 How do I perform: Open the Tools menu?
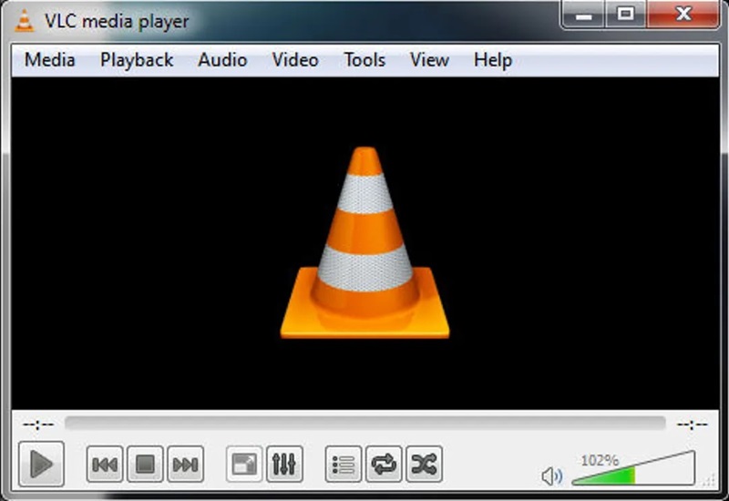click(364, 60)
